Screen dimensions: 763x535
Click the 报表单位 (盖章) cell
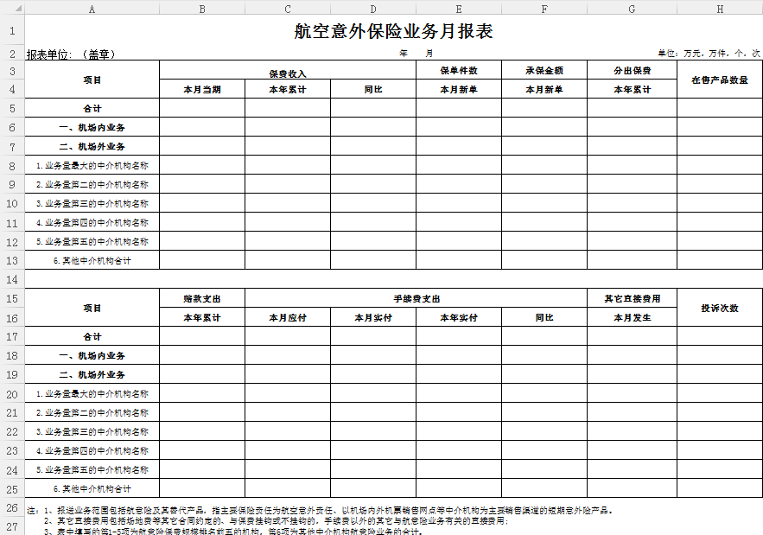pos(71,54)
